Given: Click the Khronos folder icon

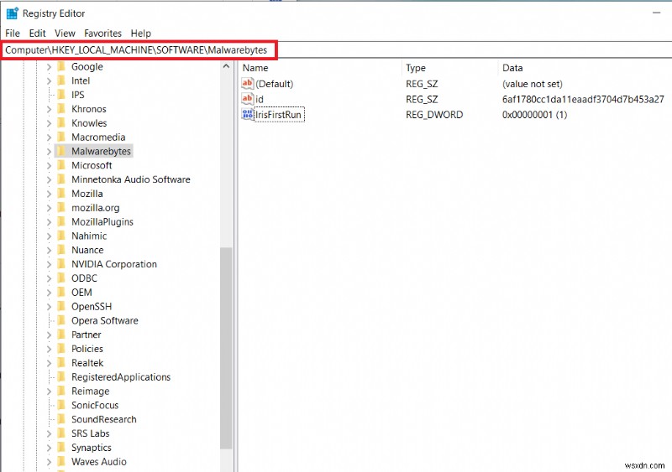Looking at the screenshot, I should click(x=61, y=109).
